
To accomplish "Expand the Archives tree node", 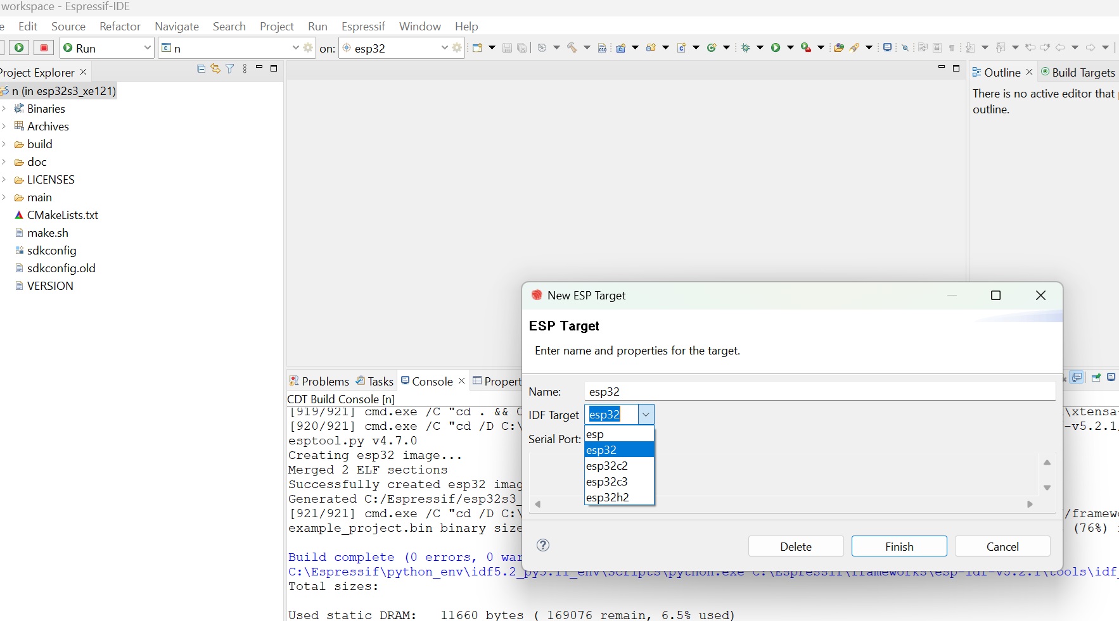I will coord(4,126).
